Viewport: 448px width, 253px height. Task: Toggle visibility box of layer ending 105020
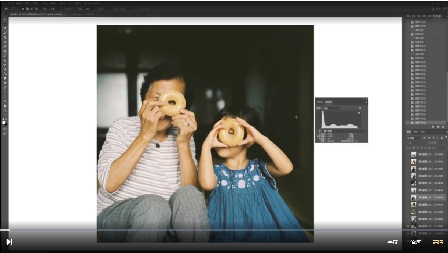coord(408,155)
